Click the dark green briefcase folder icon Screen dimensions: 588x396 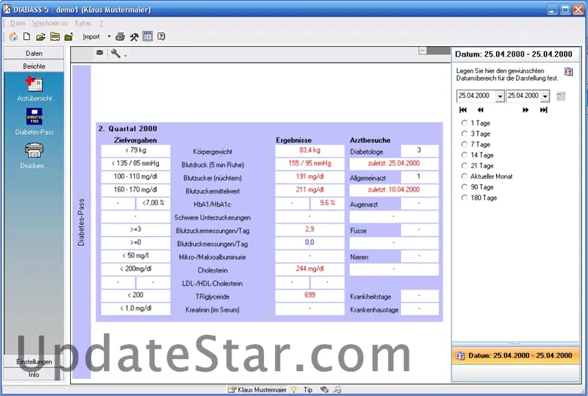coord(69,37)
